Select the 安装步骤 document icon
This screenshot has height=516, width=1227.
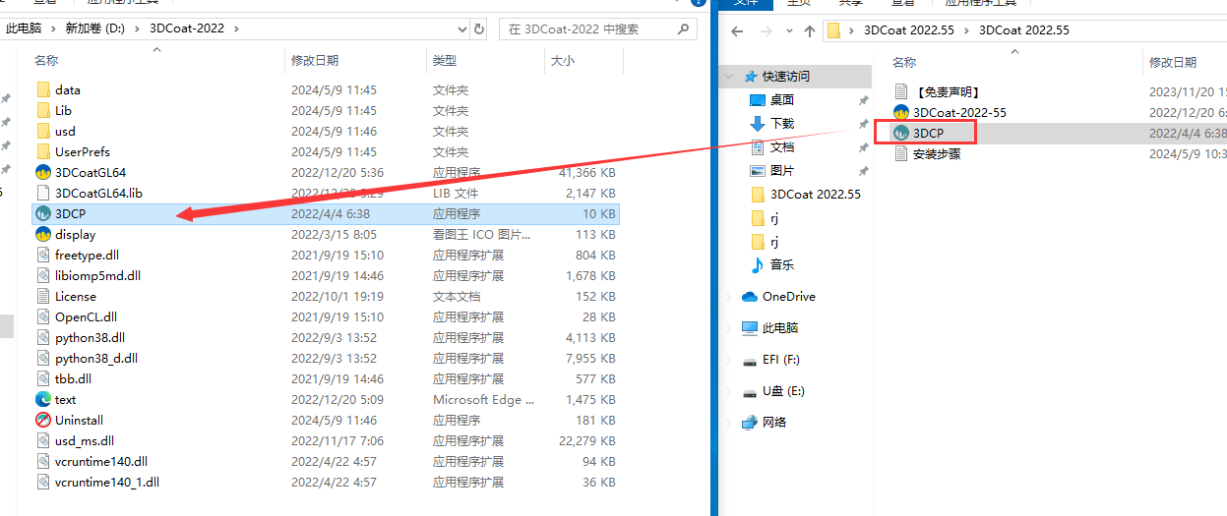[900, 153]
